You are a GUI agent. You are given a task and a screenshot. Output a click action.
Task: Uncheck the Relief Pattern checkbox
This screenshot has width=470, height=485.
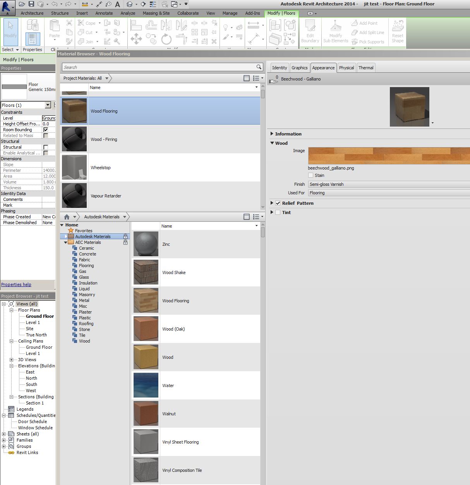pos(278,203)
